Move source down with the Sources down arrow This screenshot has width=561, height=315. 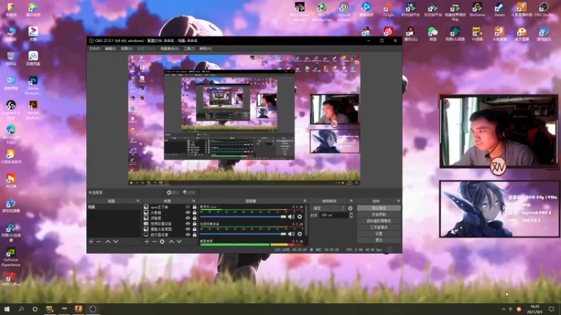[x=179, y=241]
